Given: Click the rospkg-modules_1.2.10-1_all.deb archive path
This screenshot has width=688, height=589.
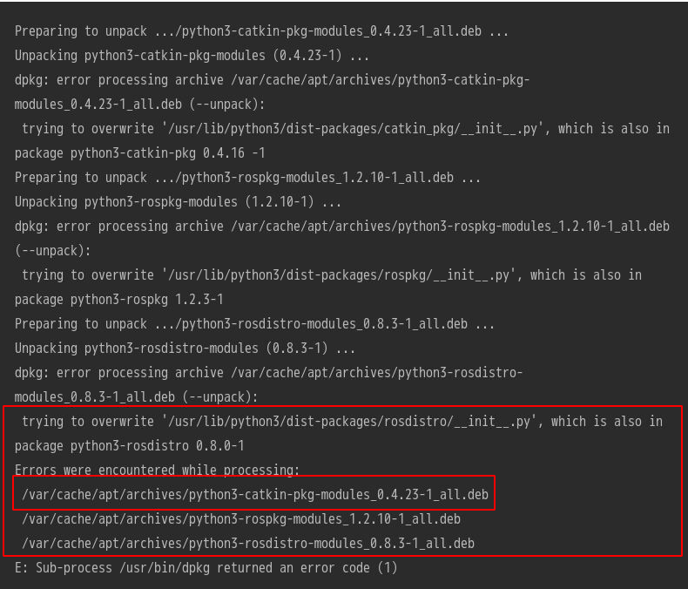Looking at the screenshot, I should pos(241,519).
